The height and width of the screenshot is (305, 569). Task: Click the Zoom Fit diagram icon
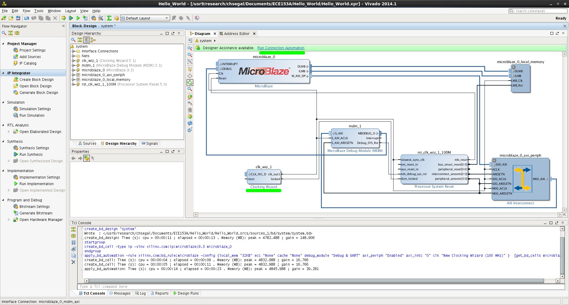point(190,62)
